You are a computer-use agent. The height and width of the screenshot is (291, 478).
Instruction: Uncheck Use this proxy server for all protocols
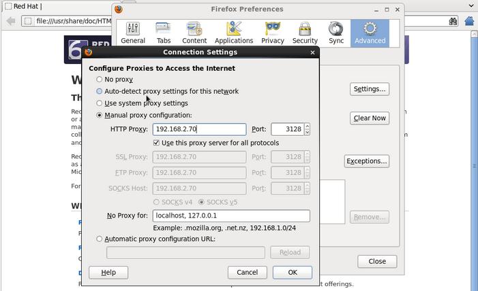pos(156,143)
